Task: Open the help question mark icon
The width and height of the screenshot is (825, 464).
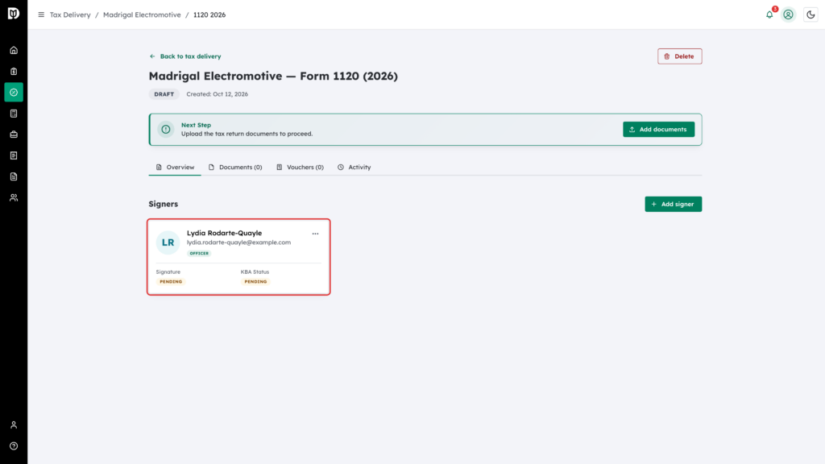Action: [14, 446]
